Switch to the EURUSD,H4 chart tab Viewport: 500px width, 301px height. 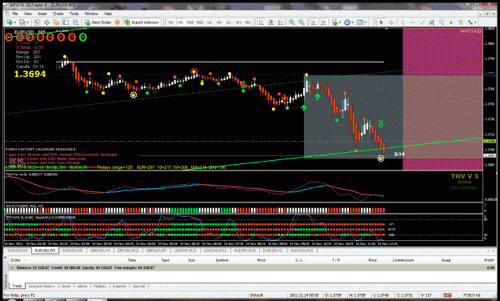pyautogui.click(x=18, y=251)
